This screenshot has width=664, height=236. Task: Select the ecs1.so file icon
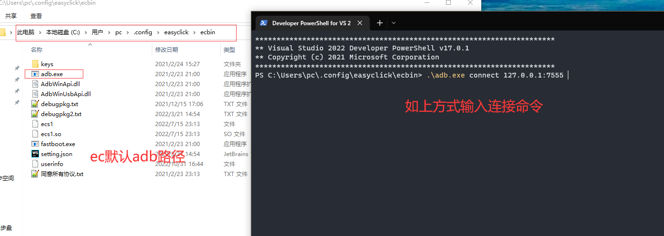35,134
